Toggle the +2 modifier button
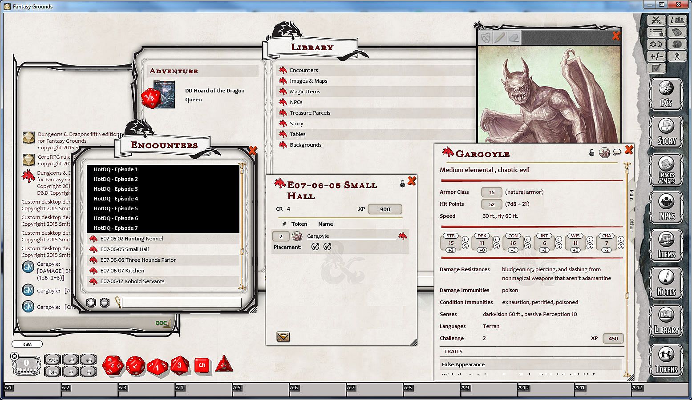 point(70,360)
